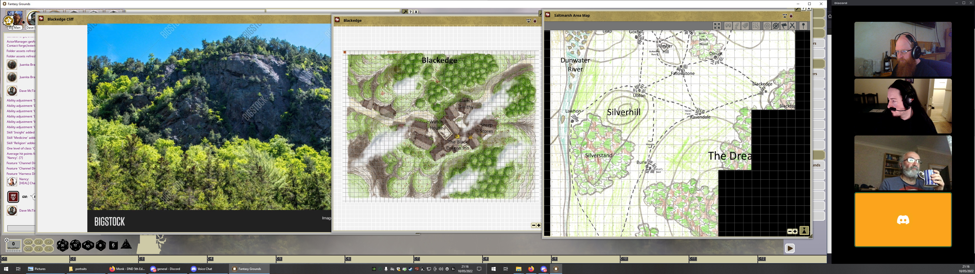The width and height of the screenshot is (975, 274).
Task: Click Juanita portrait in first chat entry
Action: 12,65
